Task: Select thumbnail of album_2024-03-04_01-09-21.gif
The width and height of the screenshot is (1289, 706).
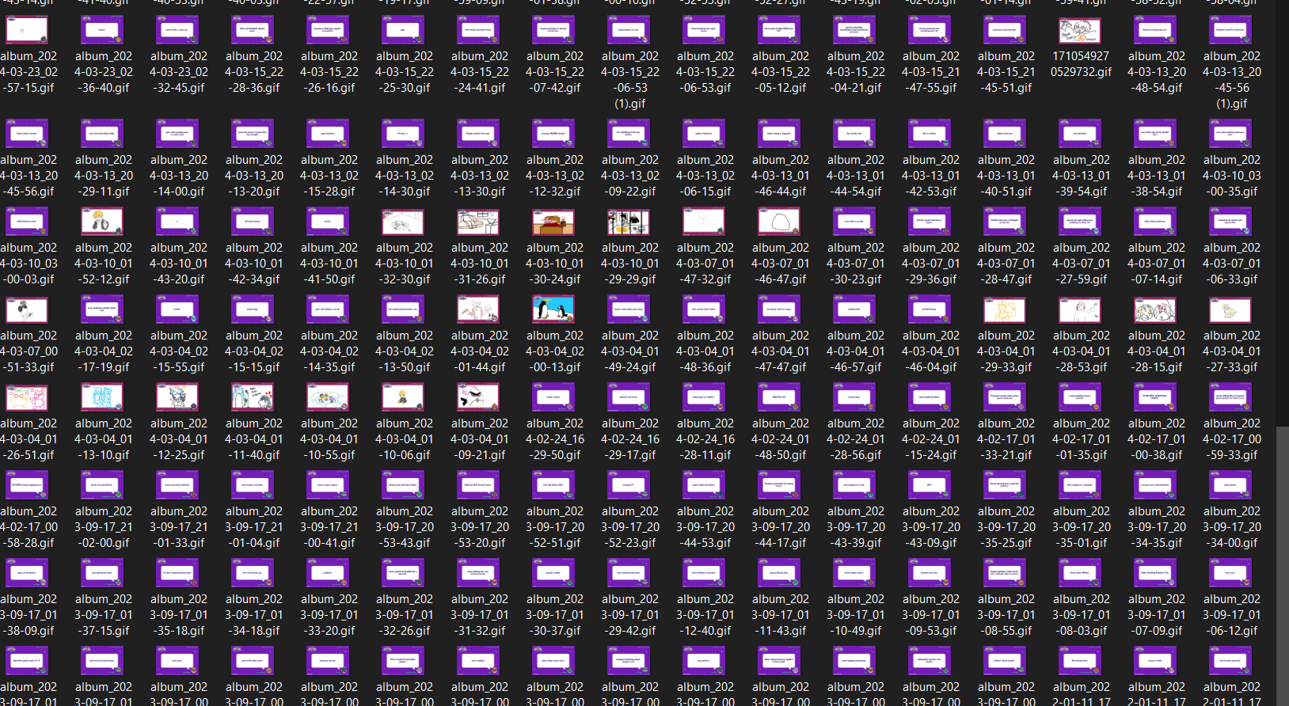Action: 478,397
